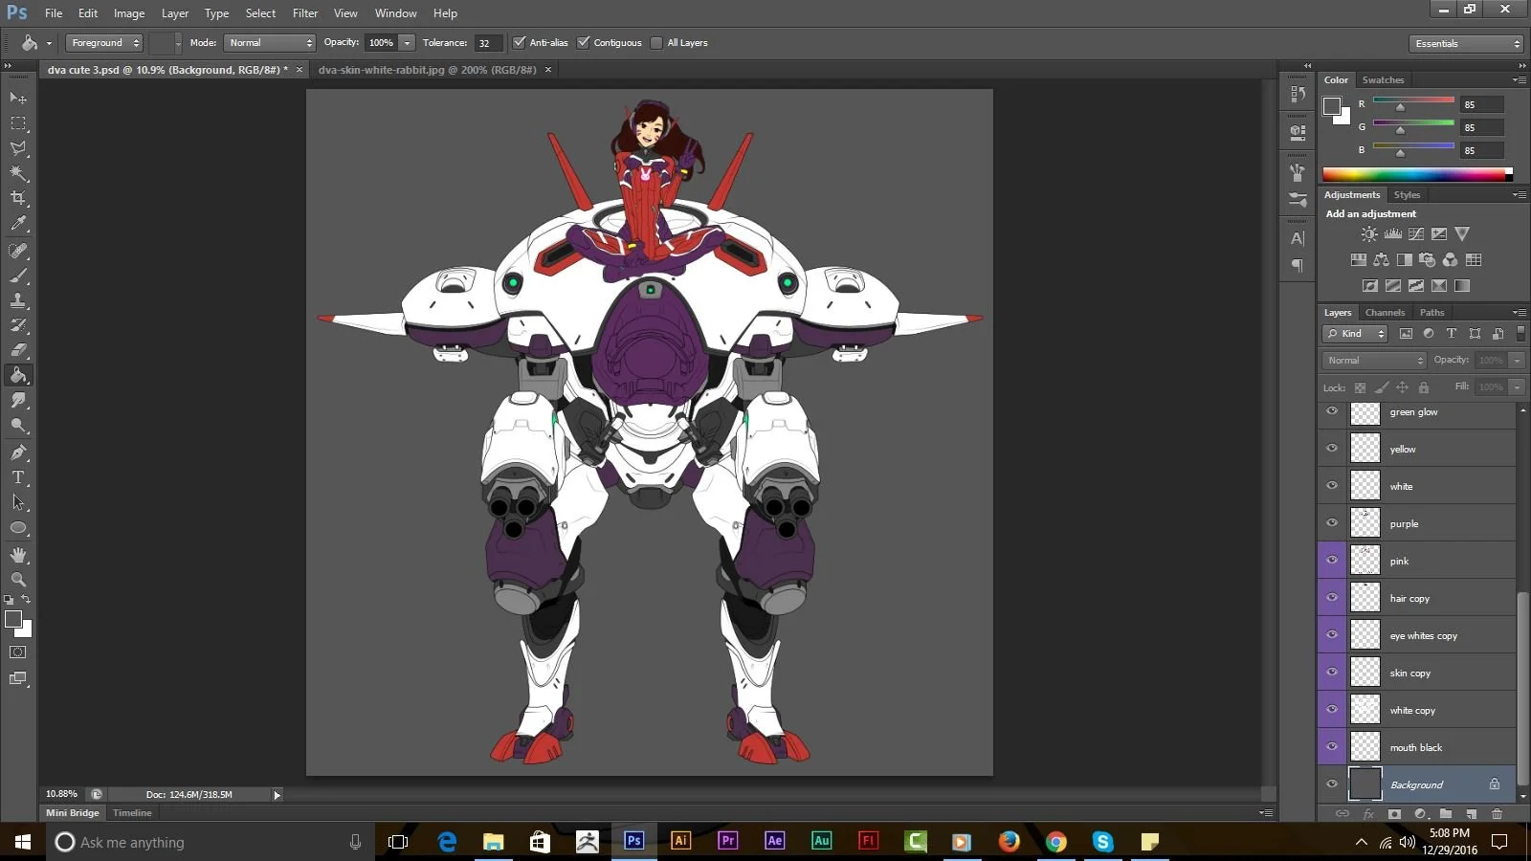The width and height of the screenshot is (1531, 861).
Task: Open the Opacity slider dropdown in options
Action: [x=407, y=43]
